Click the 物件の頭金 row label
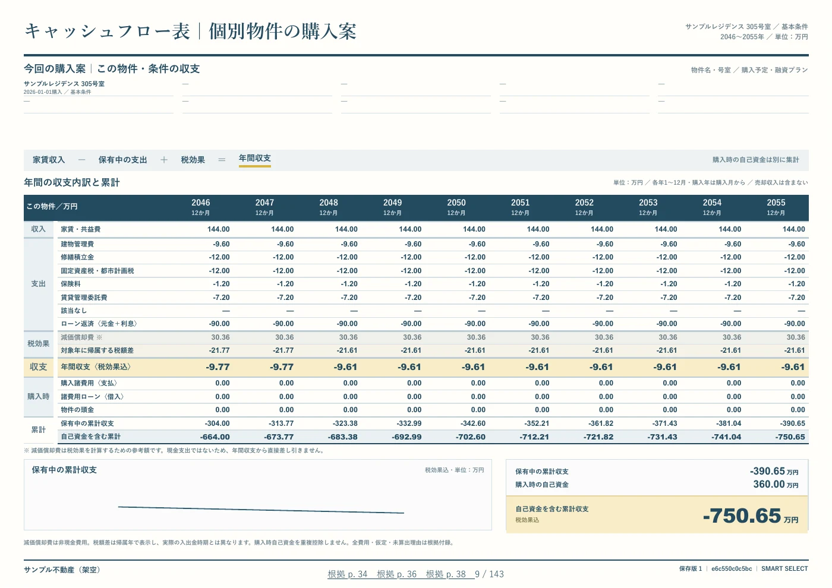 click(77, 410)
